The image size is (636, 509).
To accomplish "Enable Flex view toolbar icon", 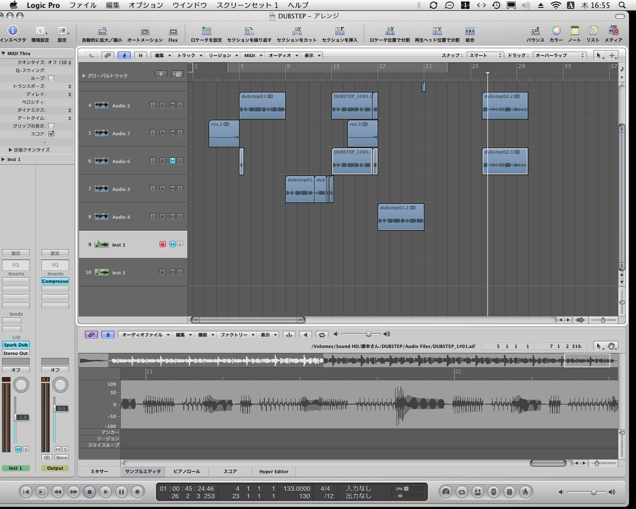I will tap(173, 31).
